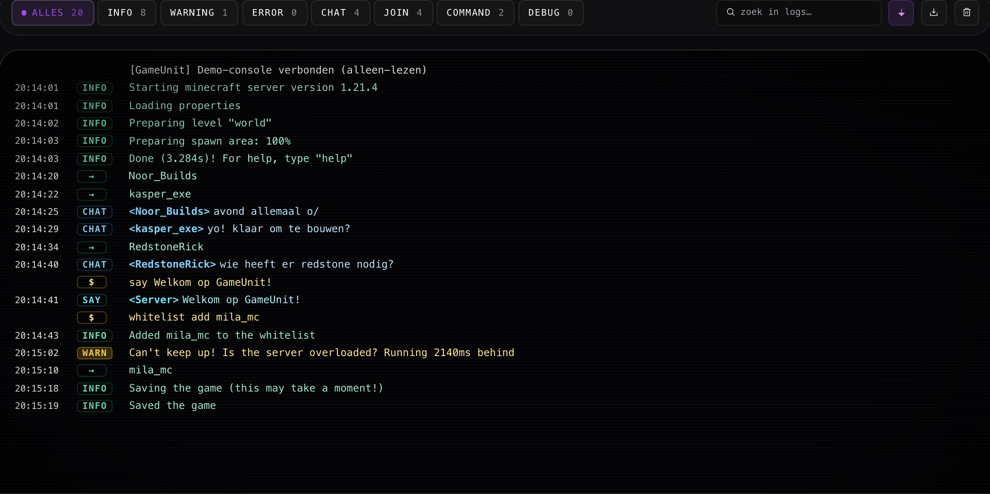Focus the 'zoek in logs' search field
This screenshot has height=494, width=990.
tap(799, 13)
